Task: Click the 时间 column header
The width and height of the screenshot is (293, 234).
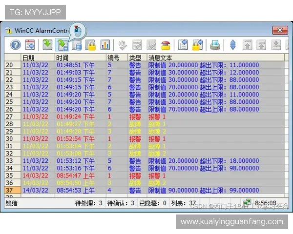Action: (81, 58)
